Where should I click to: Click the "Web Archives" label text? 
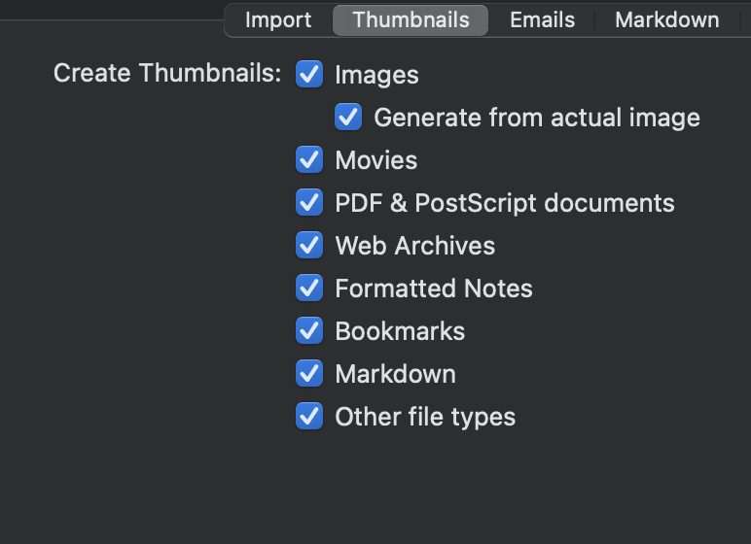414,246
